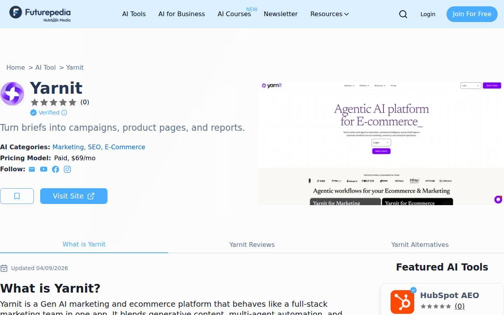This screenshot has height=315, width=504.
Task: Click the Visit Site button
Action: point(74,196)
